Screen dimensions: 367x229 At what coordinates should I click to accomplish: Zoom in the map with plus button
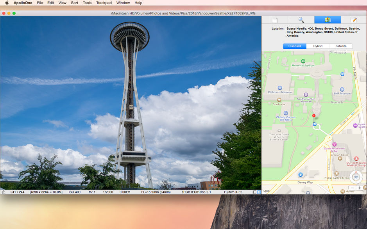(360, 188)
